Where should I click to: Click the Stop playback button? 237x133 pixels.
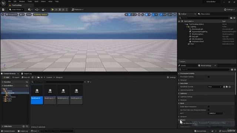point(60,10)
